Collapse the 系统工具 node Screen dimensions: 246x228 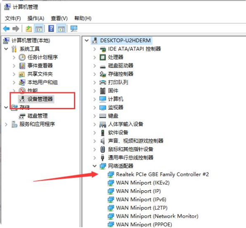pyautogui.click(x=6, y=49)
